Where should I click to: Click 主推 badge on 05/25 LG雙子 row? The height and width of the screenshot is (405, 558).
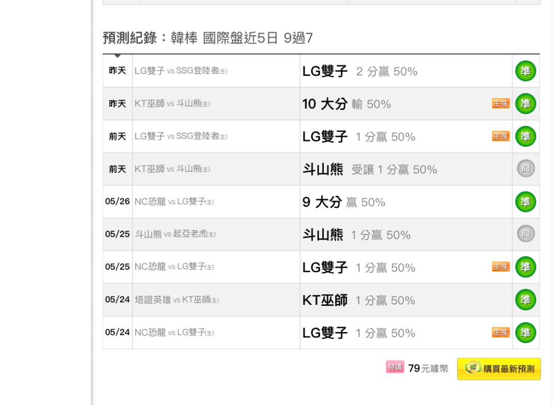click(x=501, y=267)
